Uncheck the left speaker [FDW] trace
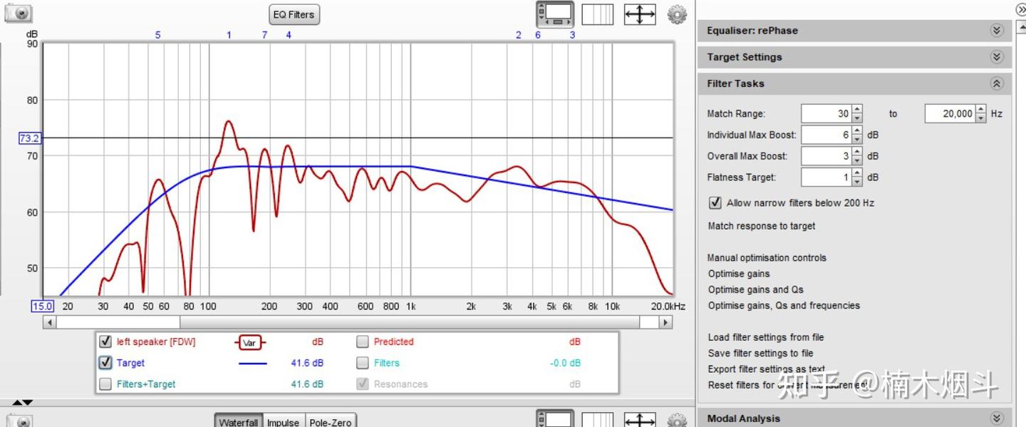 [x=105, y=341]
